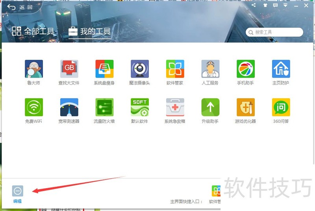315x211 pixels.
Task: Open the main menu dropdown arrow icon
Action: 285,5
